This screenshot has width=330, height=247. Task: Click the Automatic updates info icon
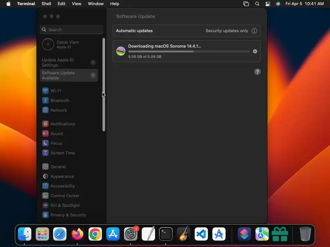(254, 31)
